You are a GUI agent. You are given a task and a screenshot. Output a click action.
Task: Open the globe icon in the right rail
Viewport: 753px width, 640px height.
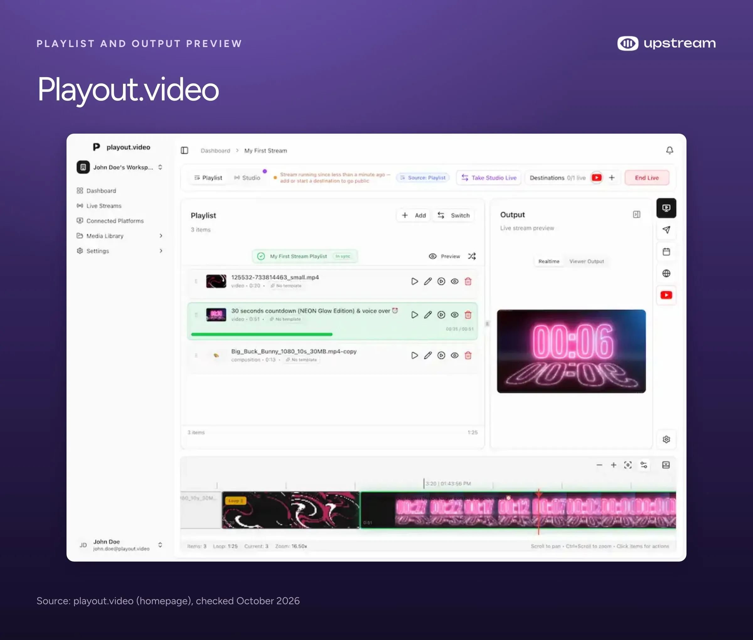[666, 273]
